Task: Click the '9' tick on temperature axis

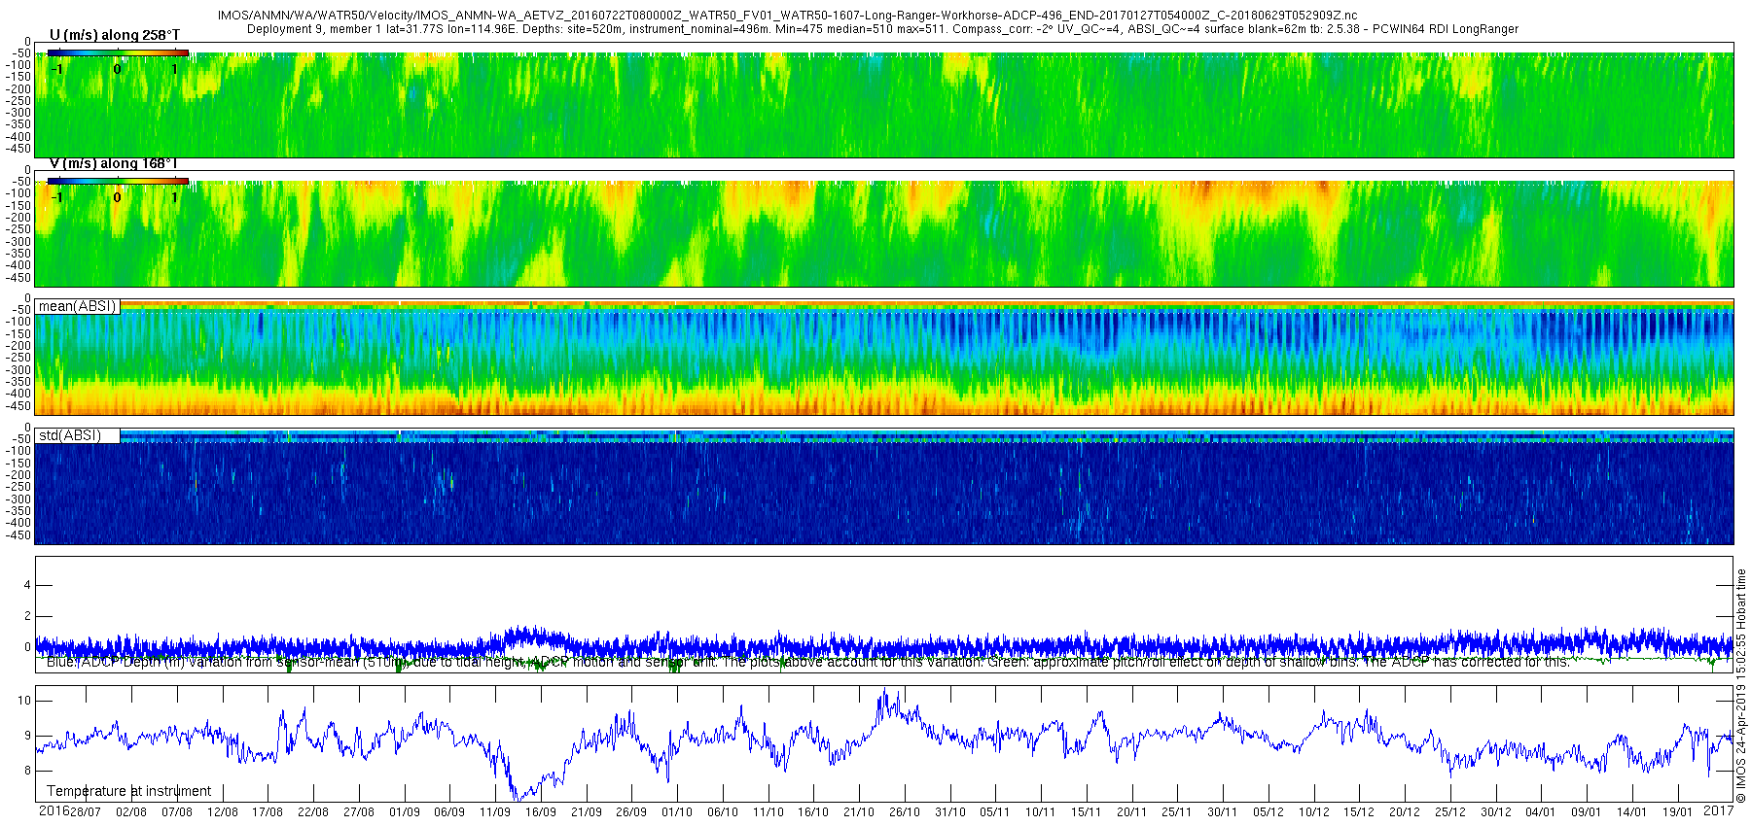Action: point(27,736)
